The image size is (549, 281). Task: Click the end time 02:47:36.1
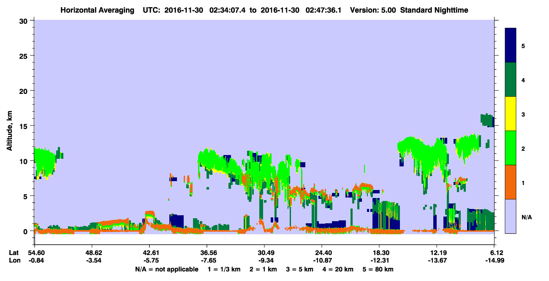(324, 10)
